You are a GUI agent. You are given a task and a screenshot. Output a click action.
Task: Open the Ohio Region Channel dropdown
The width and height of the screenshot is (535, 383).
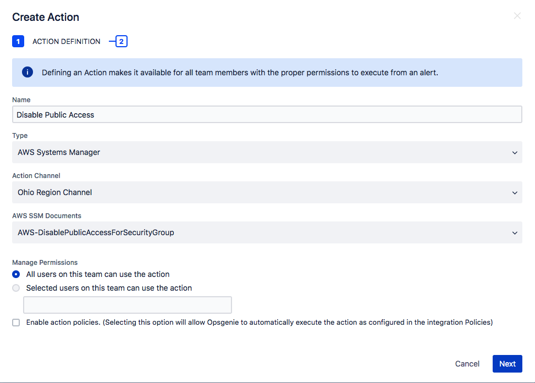(x=267, y=193)
